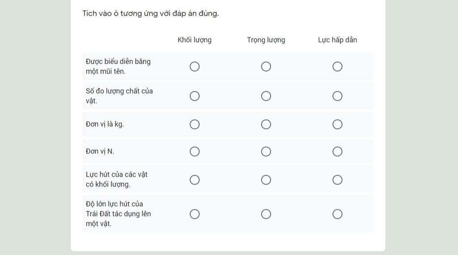The height and width of the screenshot is (255, 458).
Task: Choose Trọng lượng for 'Số đo lượng chất của vật'
Action: 266,96
